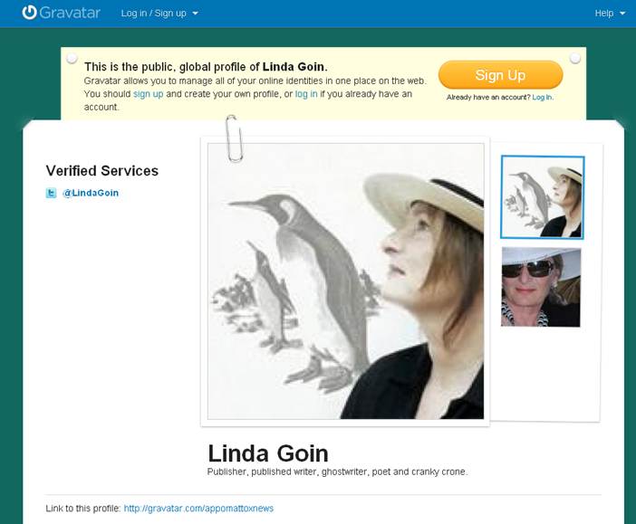Open the gravatar.com/appomattoxnews profile link
Image resolution: width=636 pixels, height=524 pixels.
198,509
